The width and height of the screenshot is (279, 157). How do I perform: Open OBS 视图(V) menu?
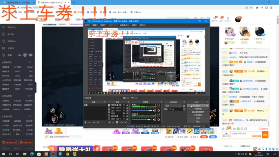point(103,25)
